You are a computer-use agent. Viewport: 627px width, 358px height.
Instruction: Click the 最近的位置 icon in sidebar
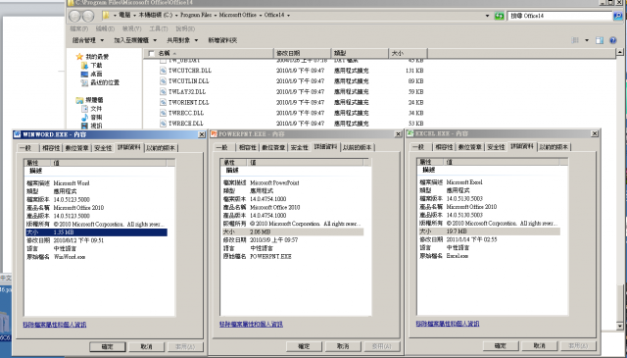[x=84, y=83]
